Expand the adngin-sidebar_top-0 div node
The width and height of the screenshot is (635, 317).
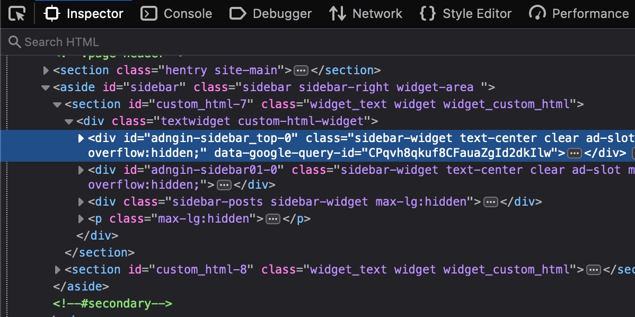[81, 138]
